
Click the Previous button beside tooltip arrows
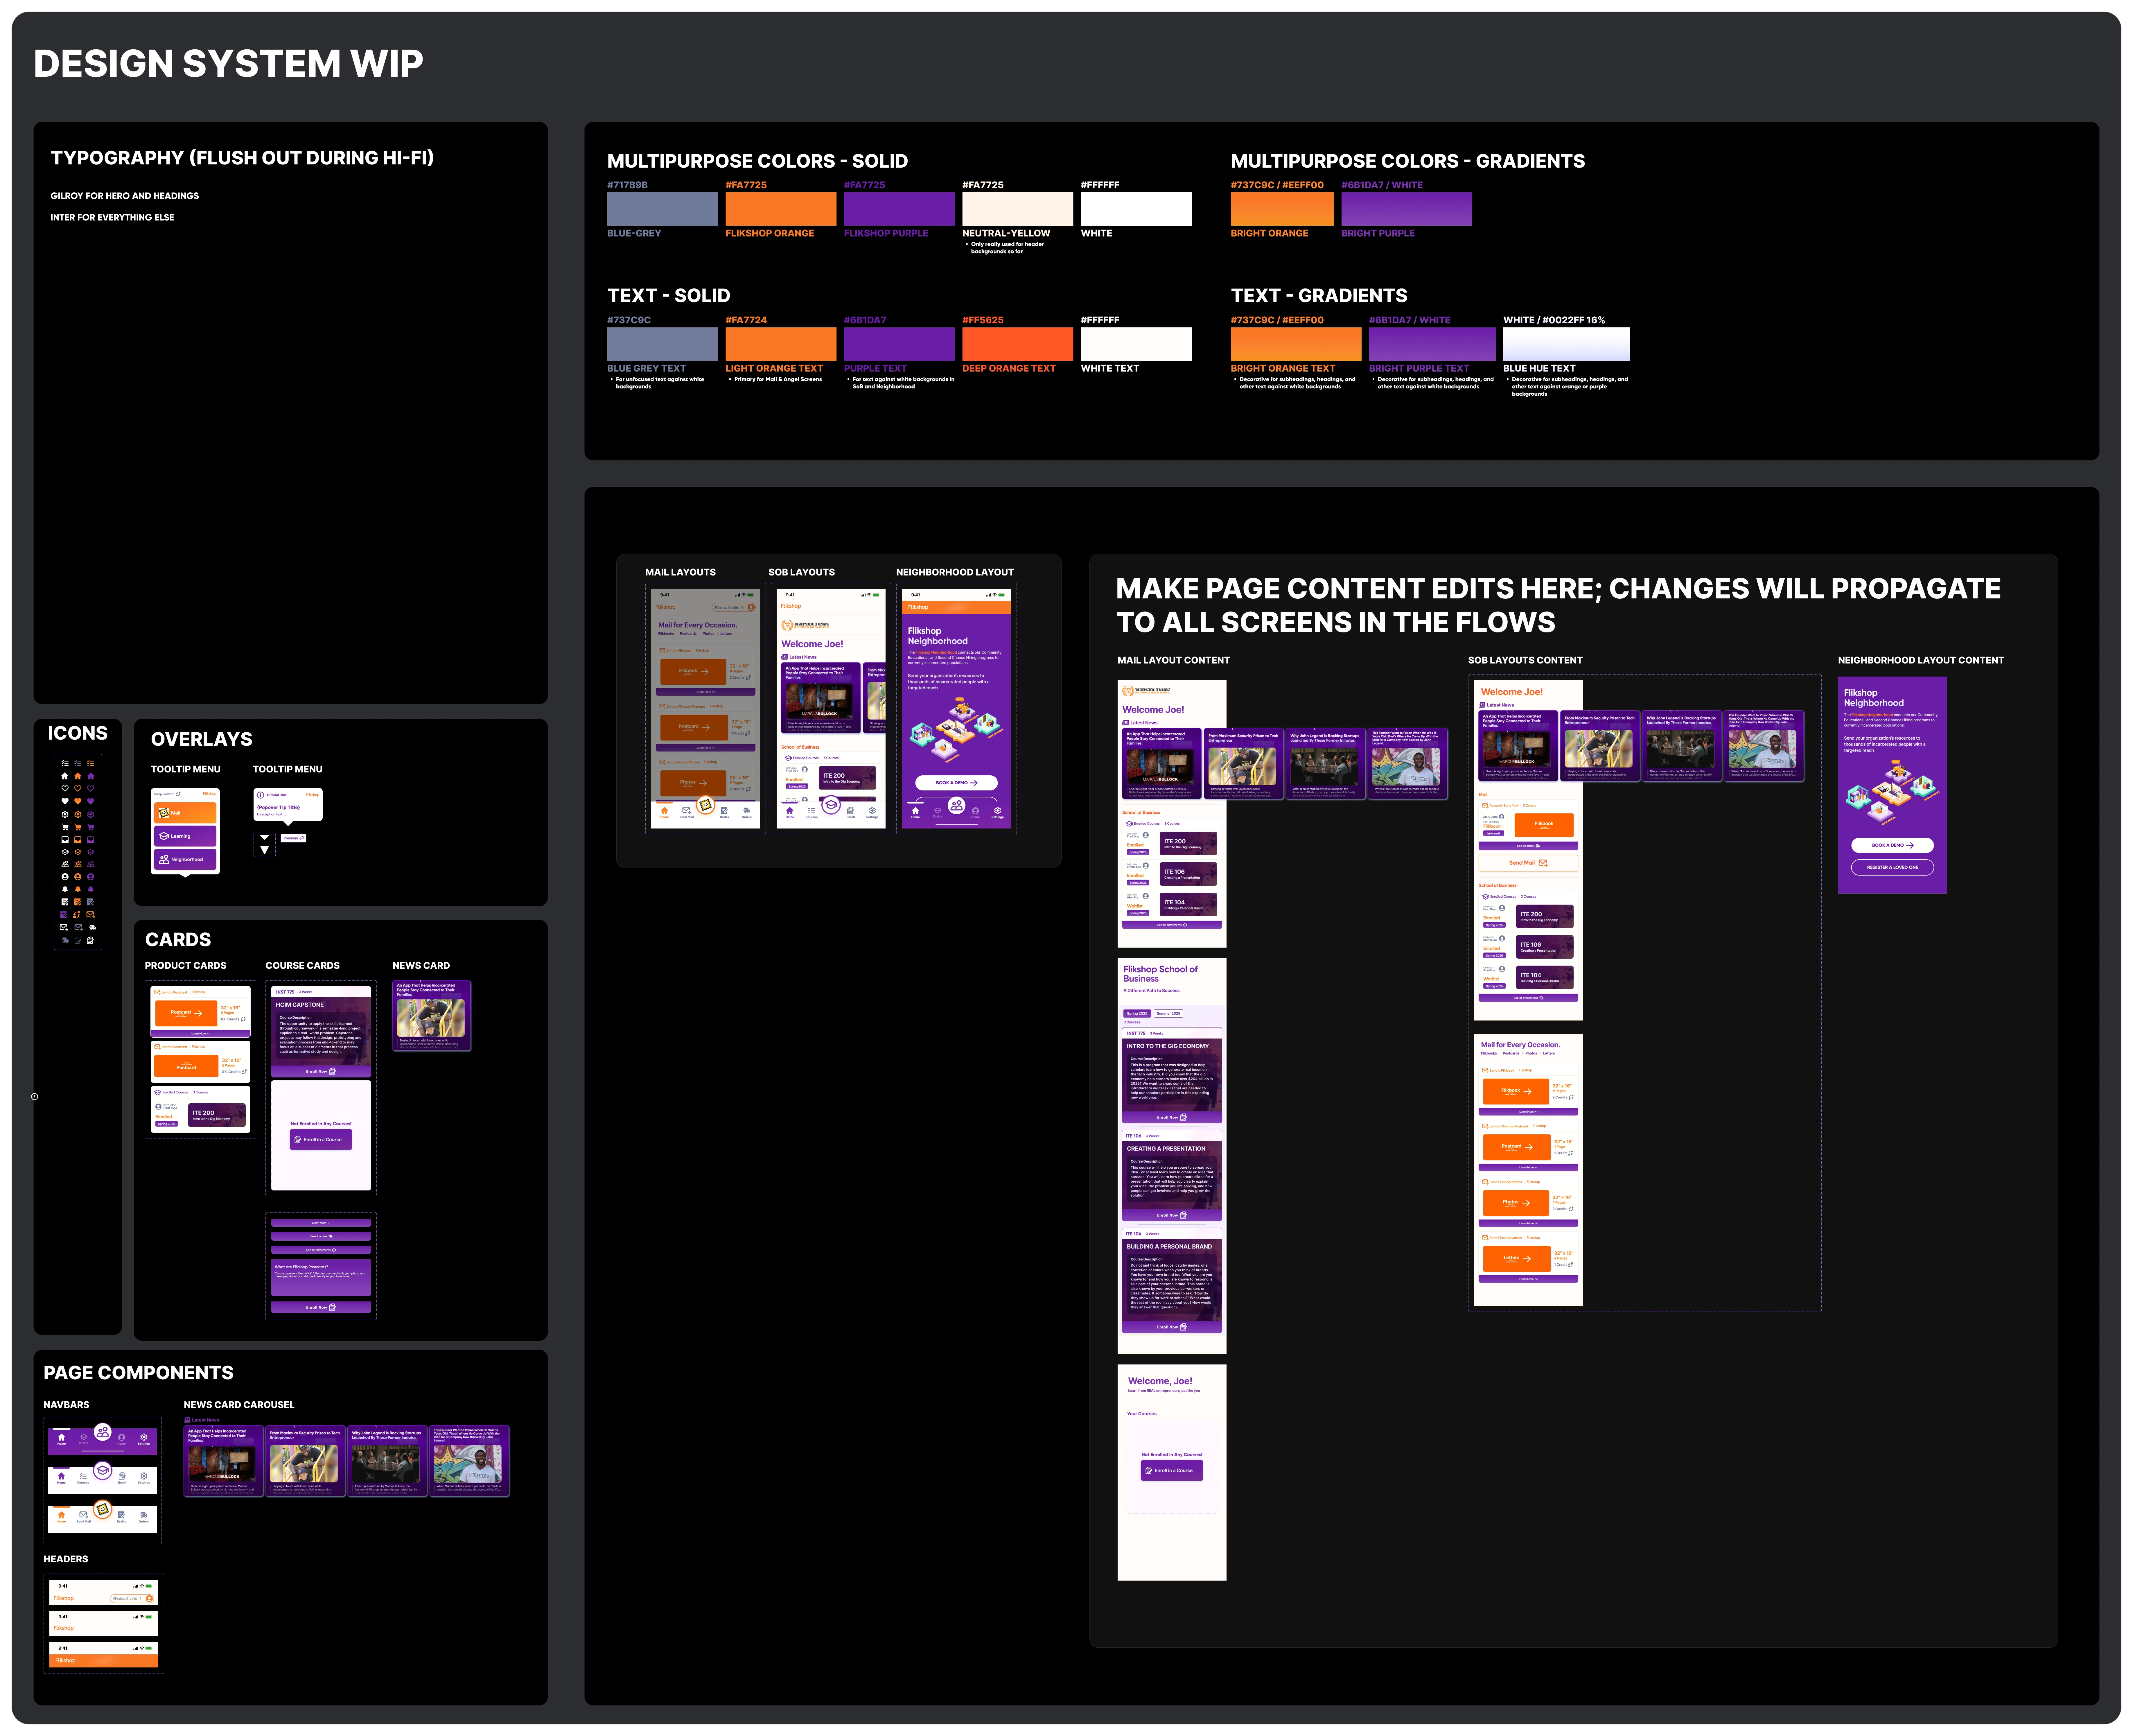pos(294,838)
